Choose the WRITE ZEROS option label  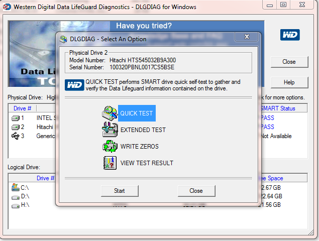(x=139, y=147)
